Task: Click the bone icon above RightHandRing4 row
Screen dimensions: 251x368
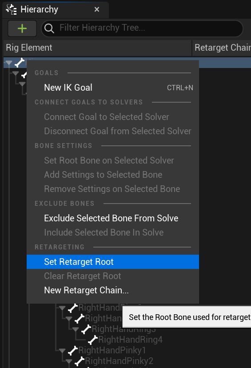Action: 86,329
